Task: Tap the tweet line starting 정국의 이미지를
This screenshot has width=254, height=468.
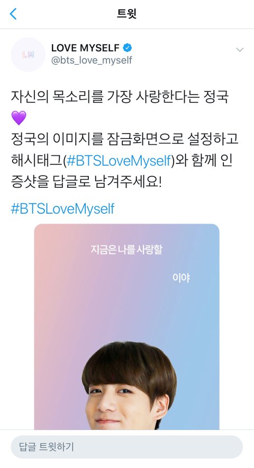Action: tap(124, 140)
